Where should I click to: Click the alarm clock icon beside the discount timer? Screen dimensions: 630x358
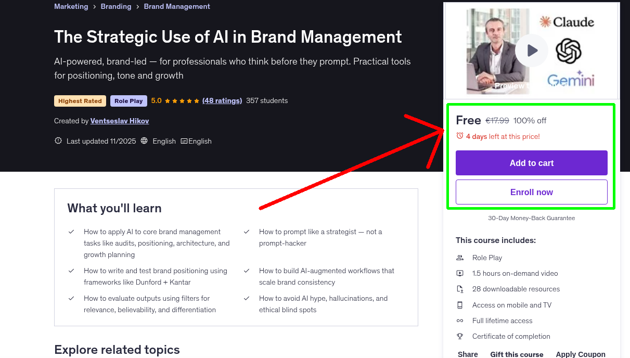pos(459,136)
